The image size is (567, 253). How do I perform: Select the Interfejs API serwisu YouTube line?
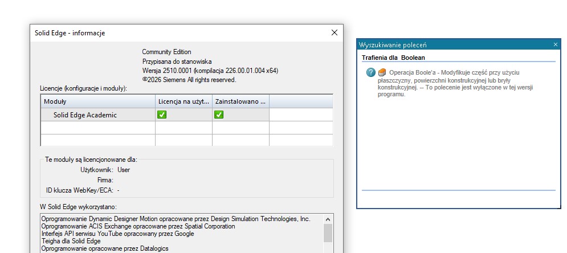(x=117, y=234)
